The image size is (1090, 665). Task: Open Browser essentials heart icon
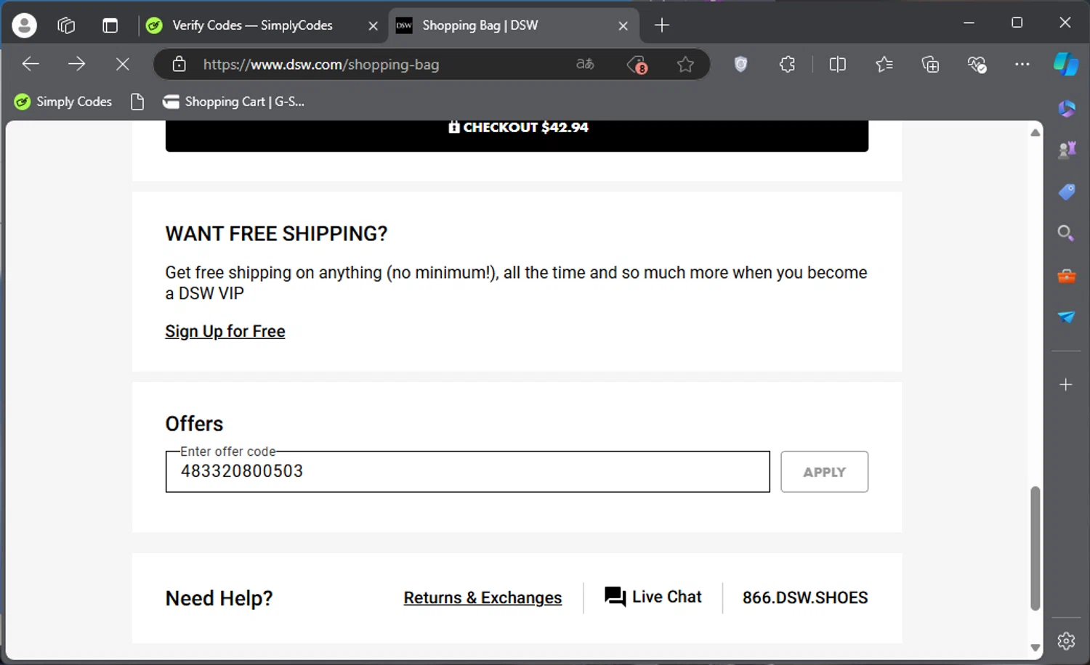tap(977, 65)
